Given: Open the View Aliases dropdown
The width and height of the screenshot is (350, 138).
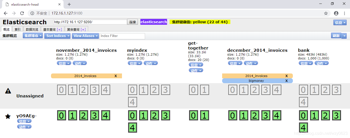Looking at the screenshot, I should 85,36.
